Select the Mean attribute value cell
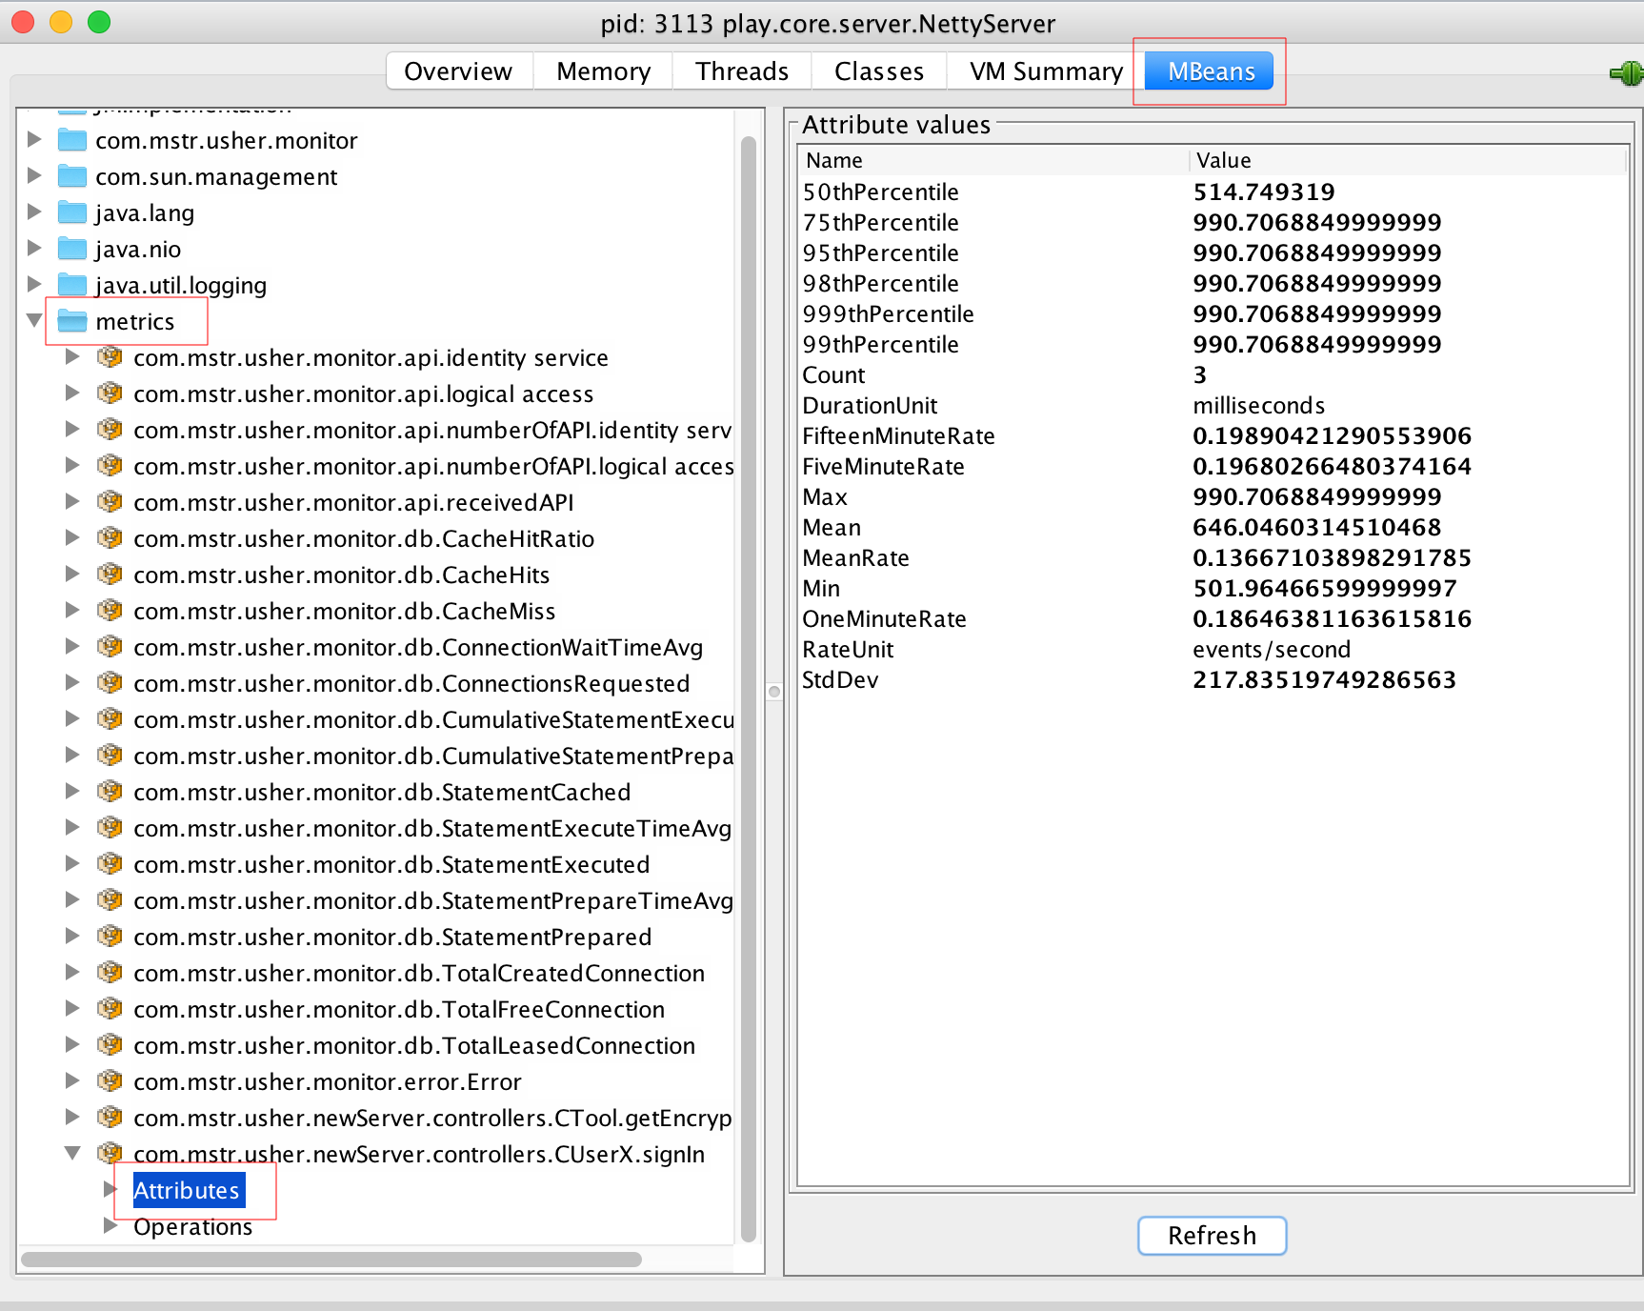This screenshot has width=1644, height=1311. 1316,527
